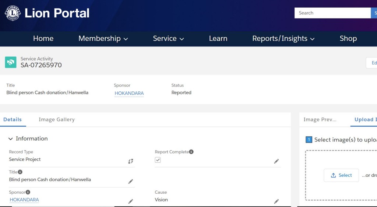
Task: Open the Shop menu item
Action: click(x=348, y=38)
